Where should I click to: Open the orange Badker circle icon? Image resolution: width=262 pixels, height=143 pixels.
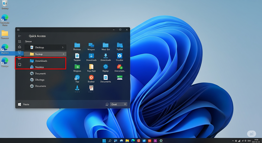point(91,77)
